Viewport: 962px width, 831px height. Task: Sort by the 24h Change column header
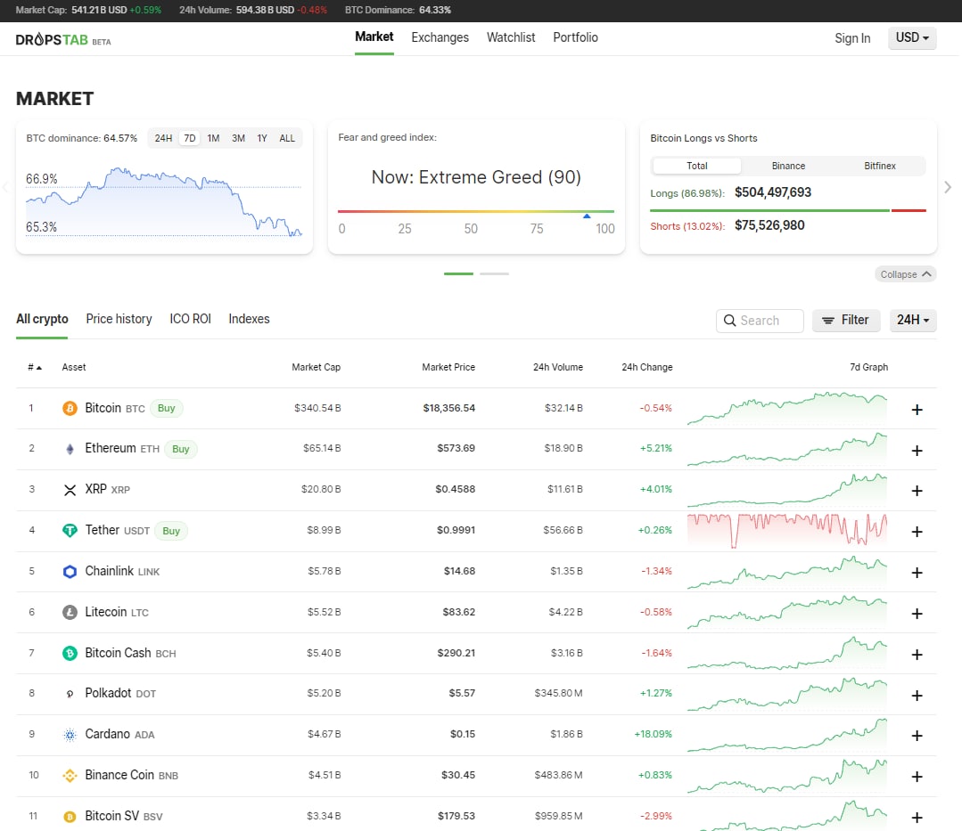646,367
